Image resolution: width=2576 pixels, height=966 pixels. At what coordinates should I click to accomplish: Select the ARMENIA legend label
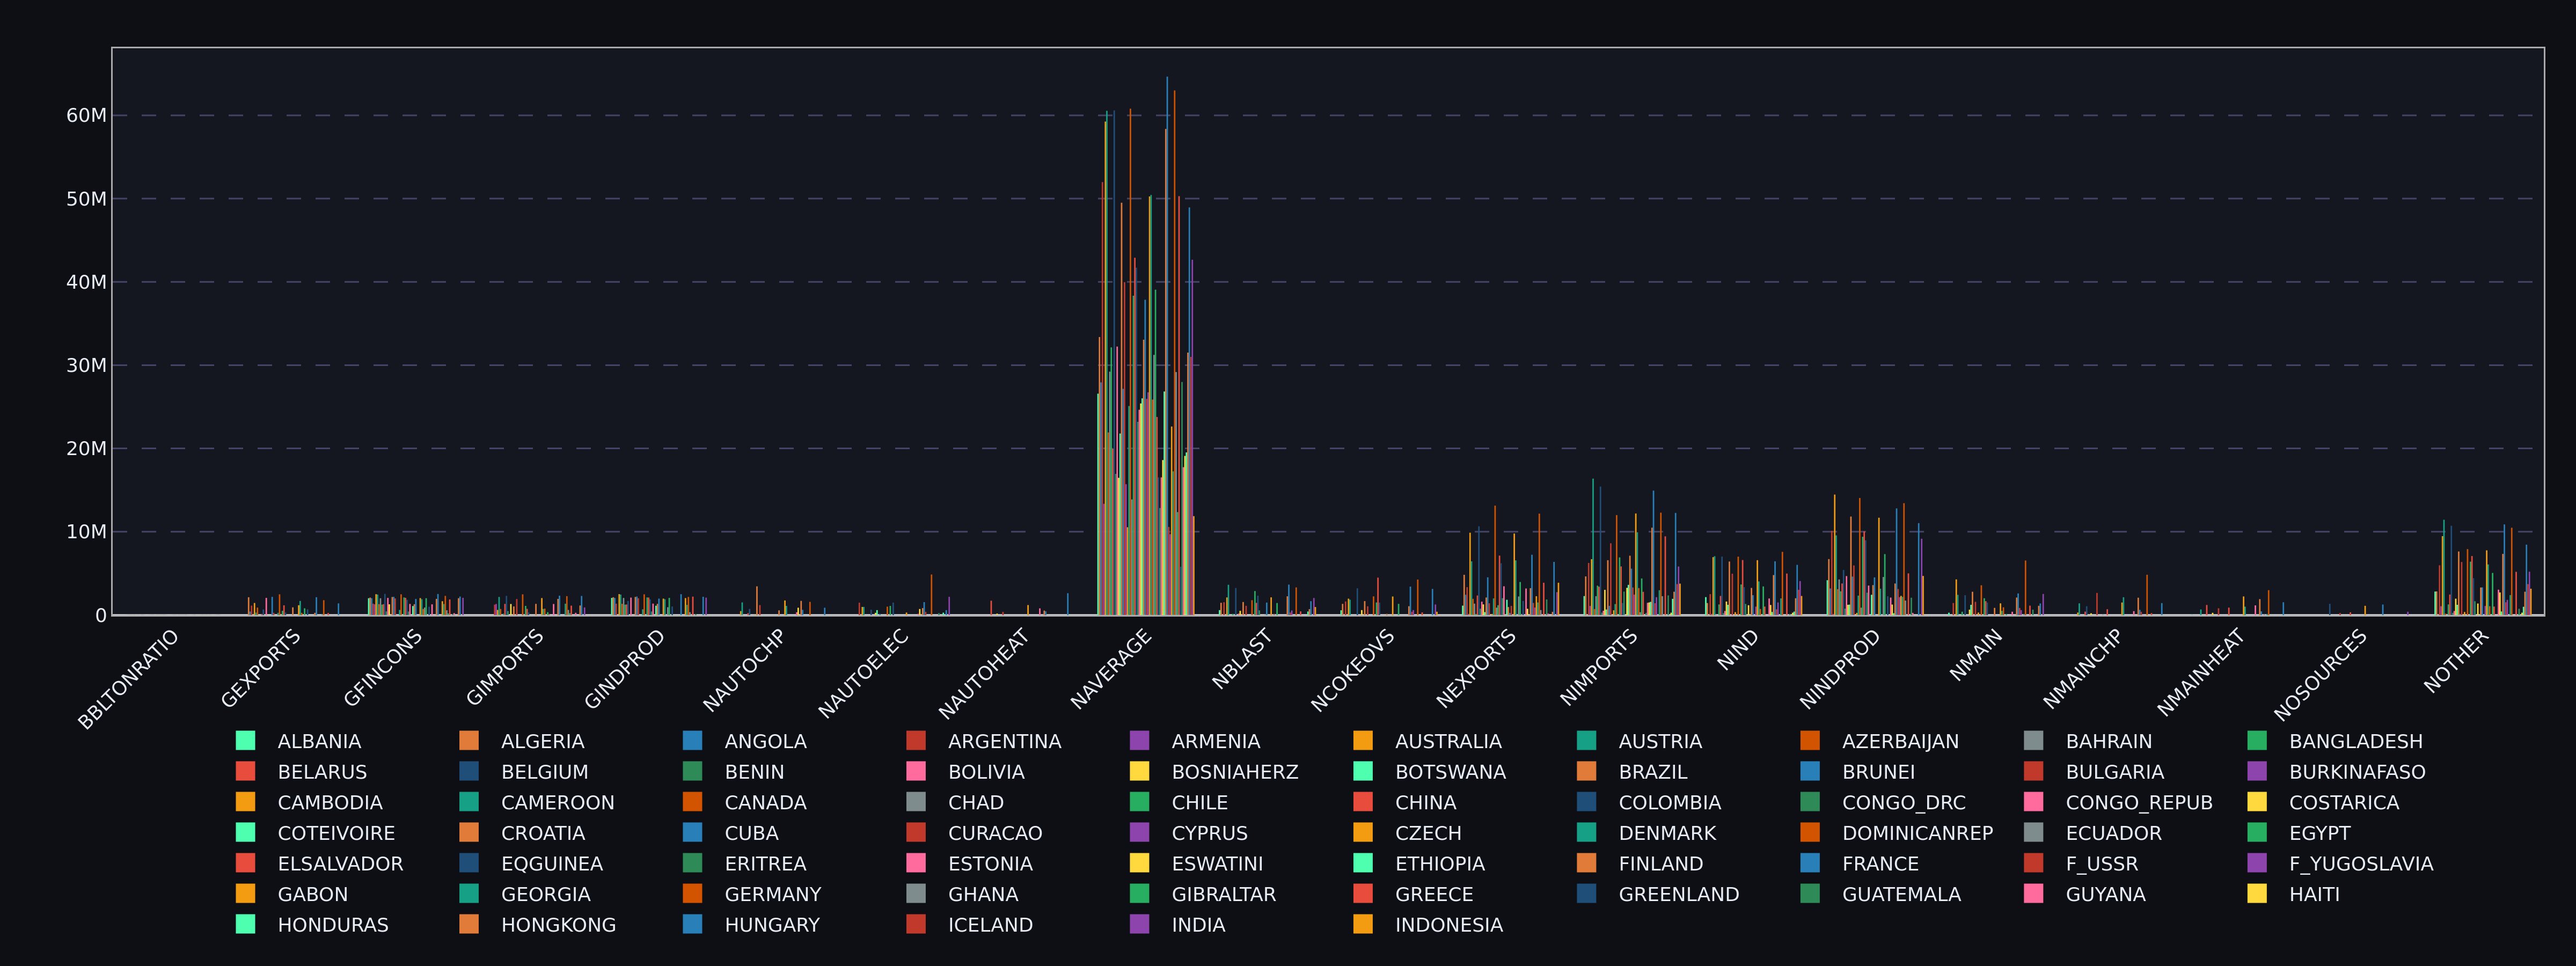(1215, 741)
